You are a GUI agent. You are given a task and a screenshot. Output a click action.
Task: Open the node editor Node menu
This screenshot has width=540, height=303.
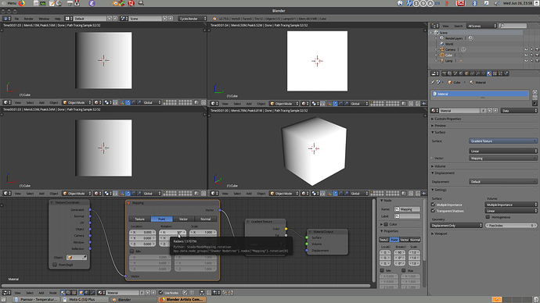pos(52,293)
